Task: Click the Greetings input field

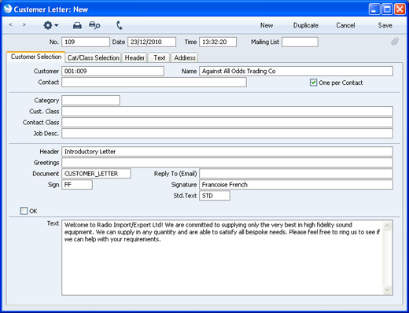Action: click(227, 163)
